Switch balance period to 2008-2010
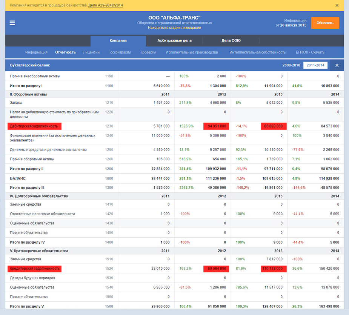Image resolution: width=349 pixels, height=315 pixels. [x=291, y=65]
